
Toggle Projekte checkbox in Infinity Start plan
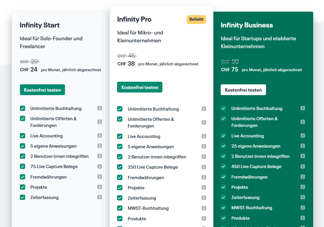click(x=22, y=187)
